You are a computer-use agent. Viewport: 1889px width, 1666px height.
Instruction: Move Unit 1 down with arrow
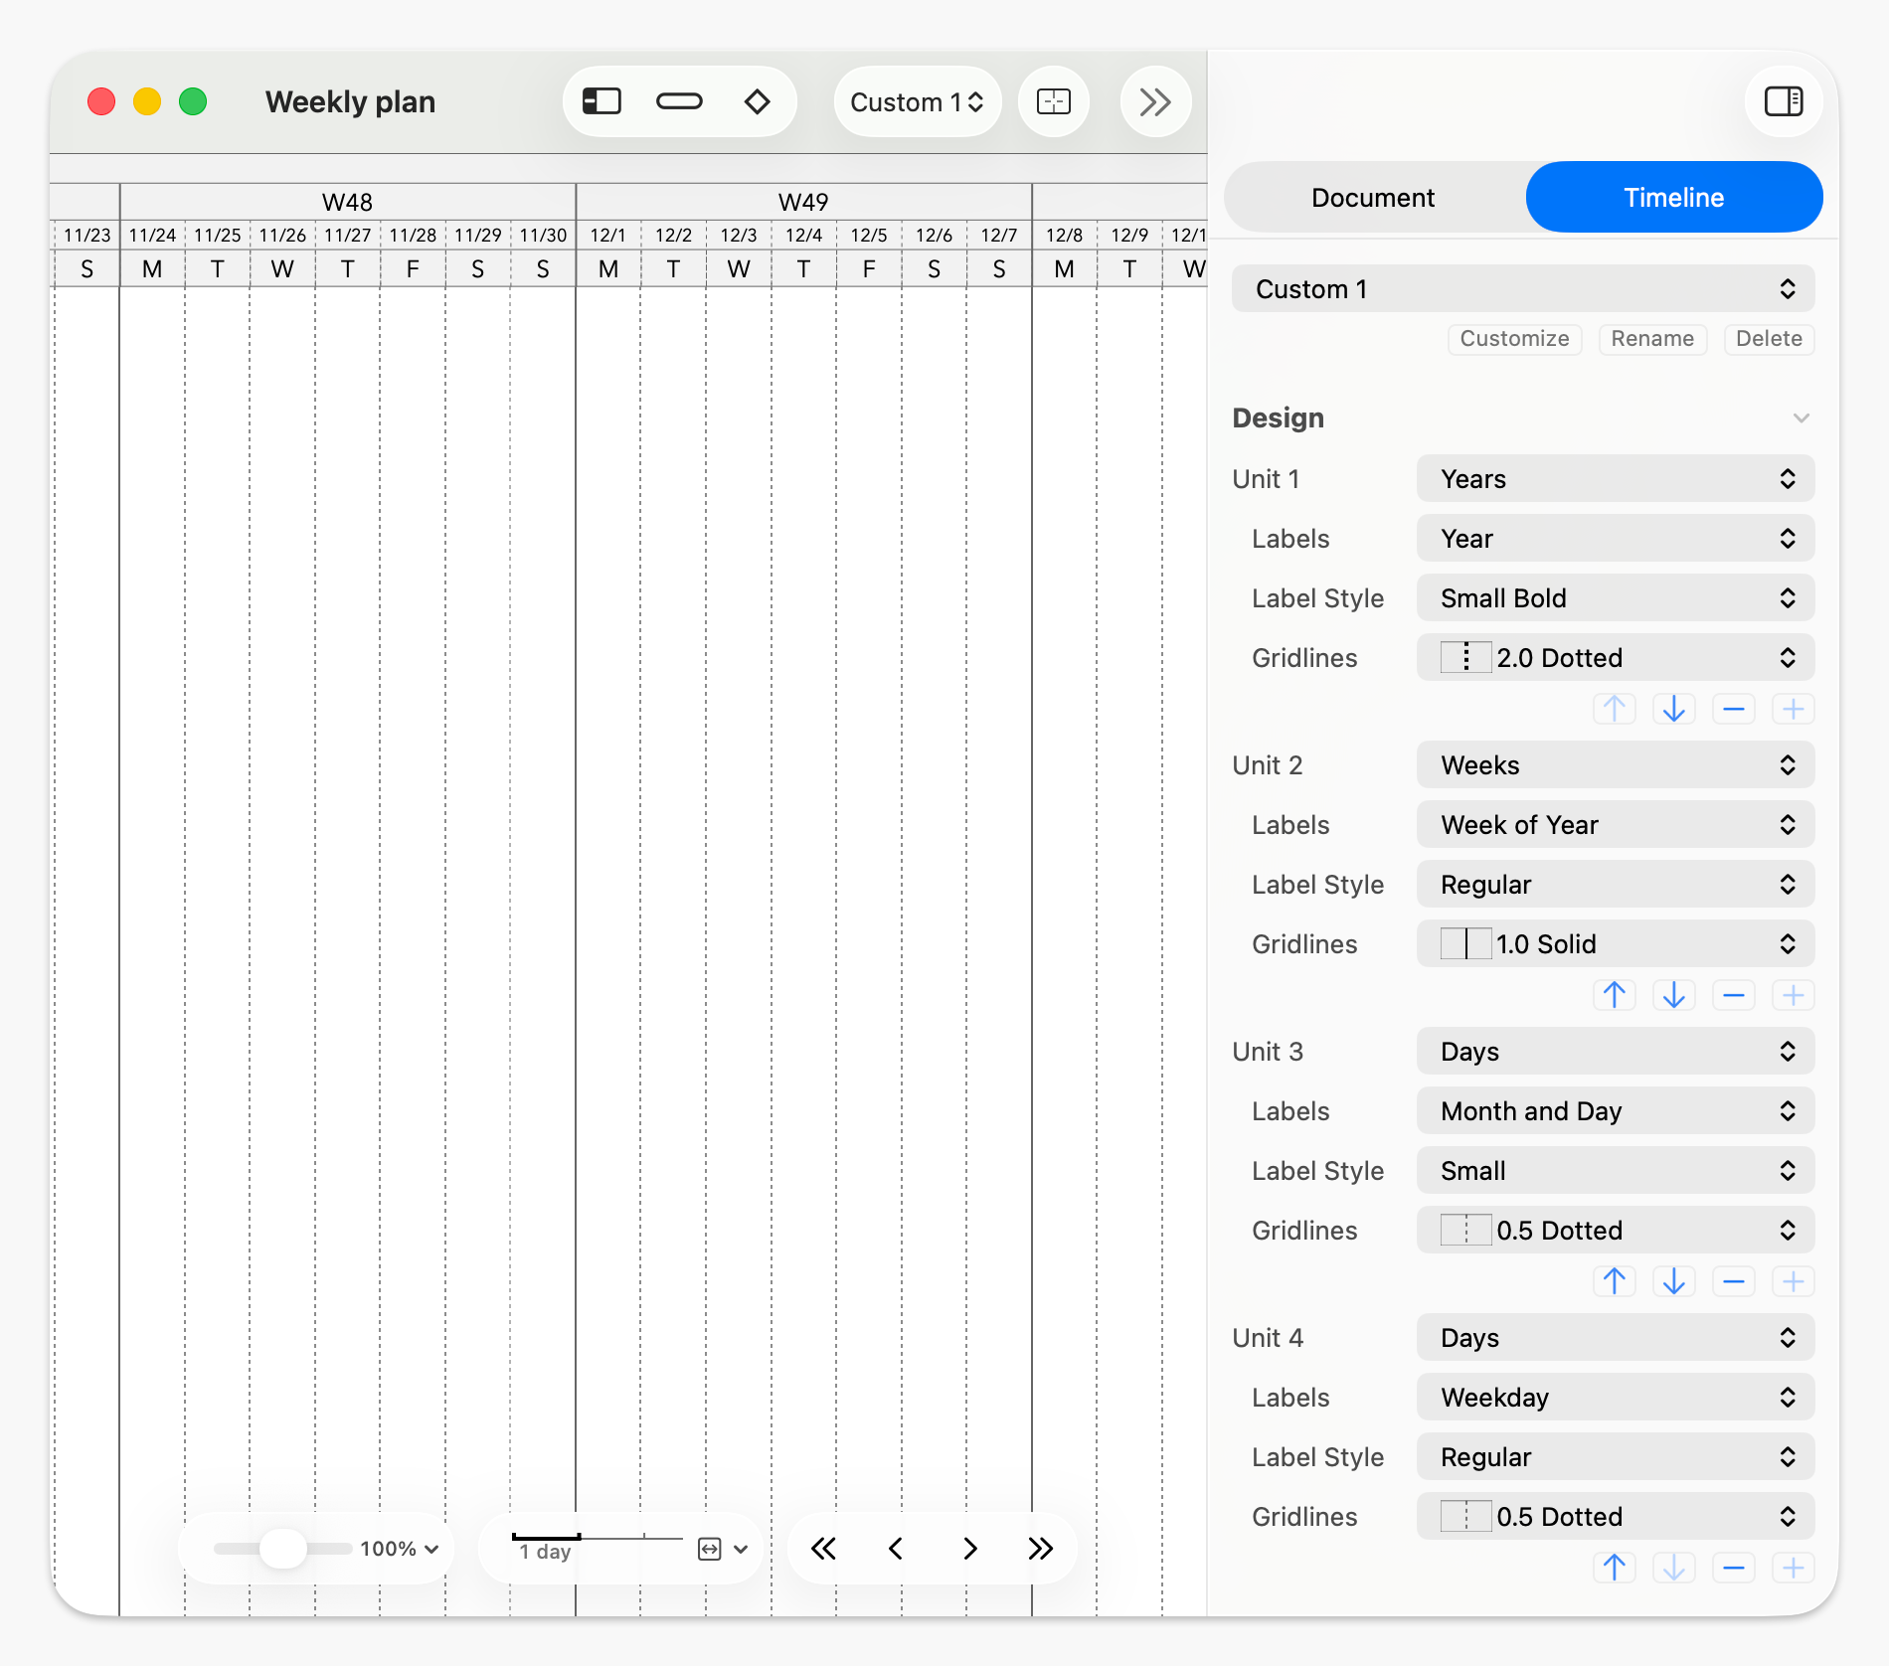pos(1673,709)
